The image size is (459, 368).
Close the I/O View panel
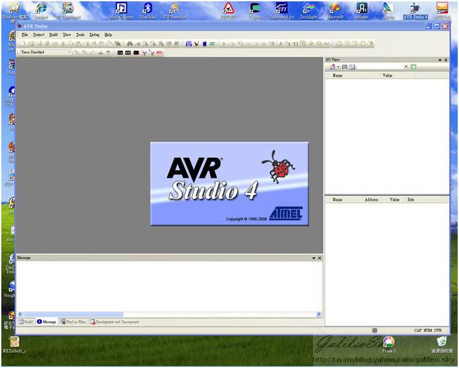[x=446, y=60]
